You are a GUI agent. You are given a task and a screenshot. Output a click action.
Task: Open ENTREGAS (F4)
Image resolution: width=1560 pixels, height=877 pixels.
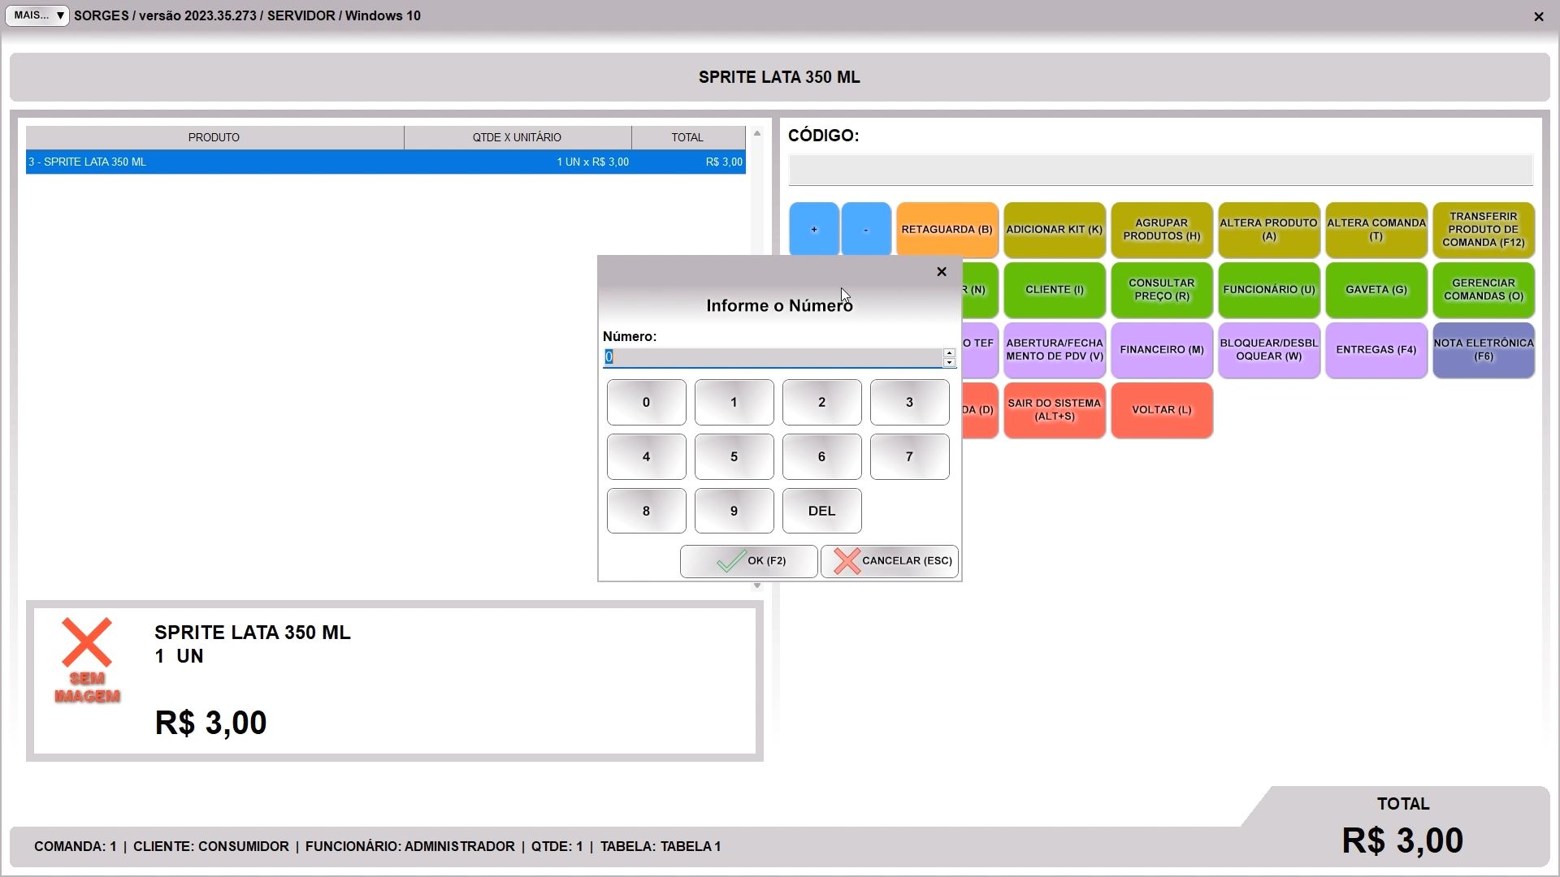pos(1376,350)
